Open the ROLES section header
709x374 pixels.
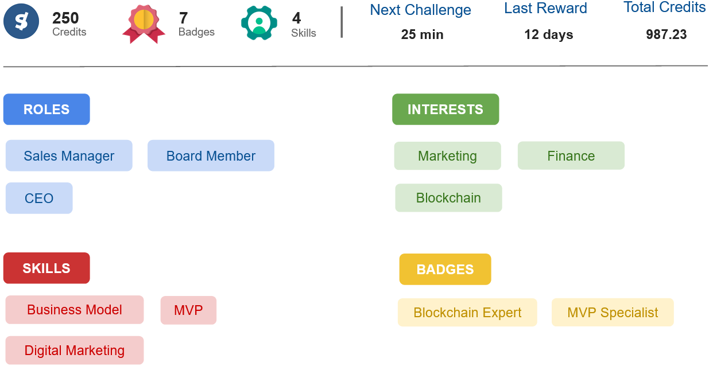[47, 110]
